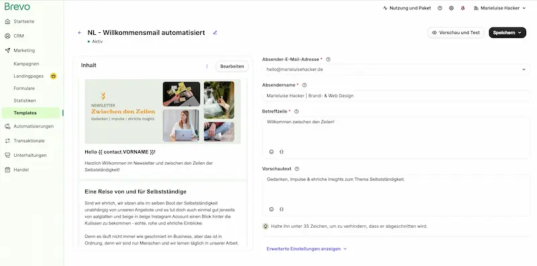Insert personalization braces in Vorschautext
Image resolution: width=537 pixels, height=266 pixels.
click(x=281, y=209)
